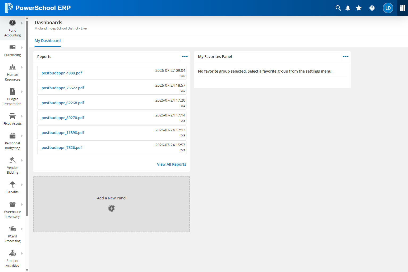The width and height of the screenshot is (408, 272).
Task: Click the sidebar scrollbar thumb
Action: [x=27, y=118]
